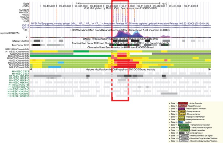Open Chromatin State Segmentation track title
The image size is (223, 143).
(120, 47)
